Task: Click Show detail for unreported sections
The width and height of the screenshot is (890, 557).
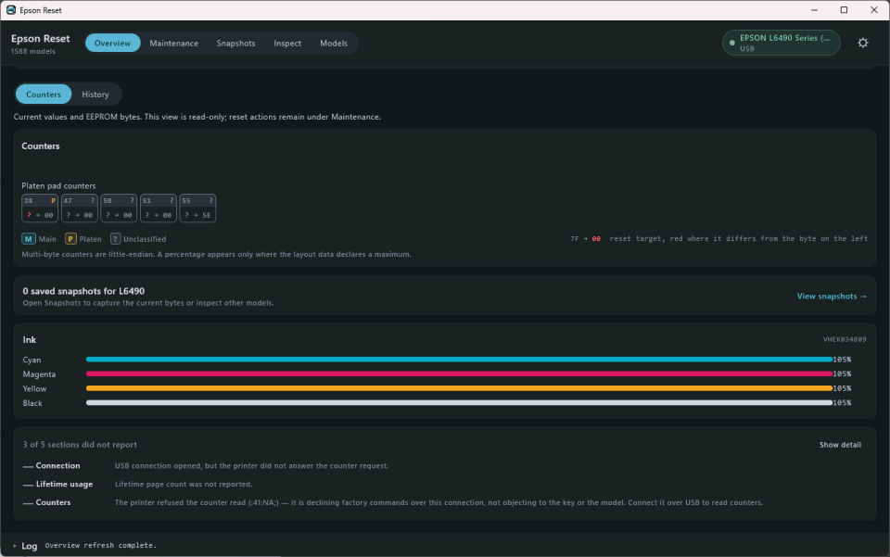Action: 840,445
